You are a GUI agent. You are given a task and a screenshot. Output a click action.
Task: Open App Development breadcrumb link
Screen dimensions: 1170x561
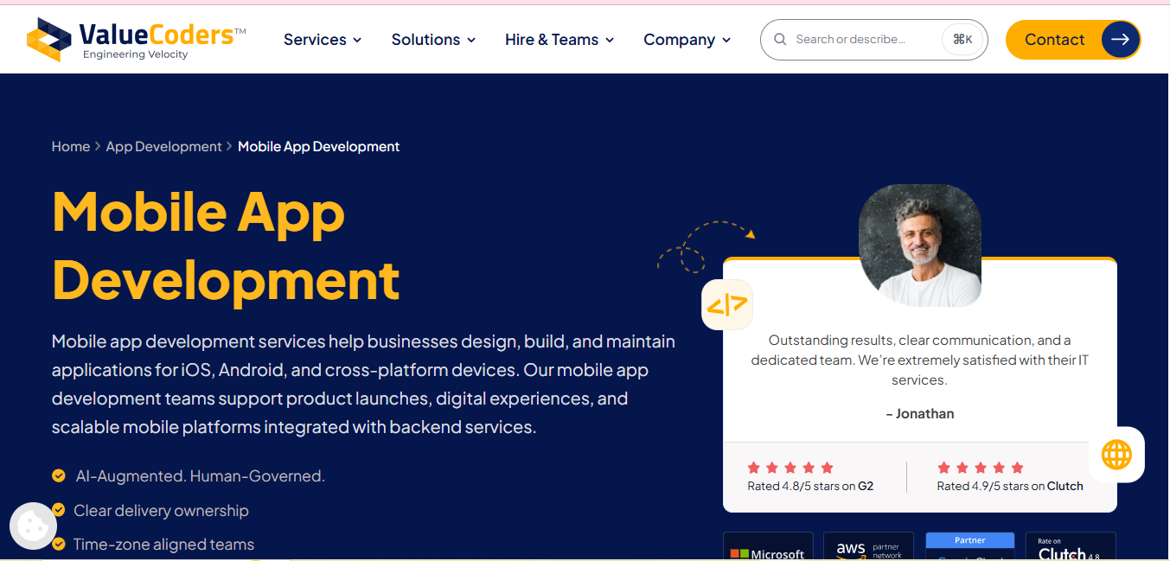164,147
